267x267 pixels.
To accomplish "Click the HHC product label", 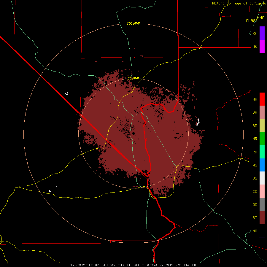I will 260,18.
